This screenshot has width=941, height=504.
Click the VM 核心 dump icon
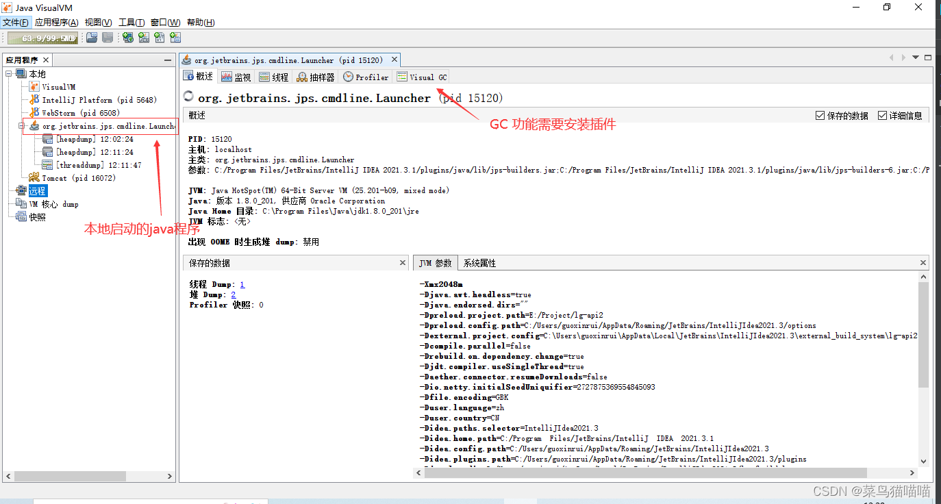click(21, 204)
